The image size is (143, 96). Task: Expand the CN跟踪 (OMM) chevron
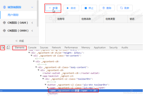32,31
